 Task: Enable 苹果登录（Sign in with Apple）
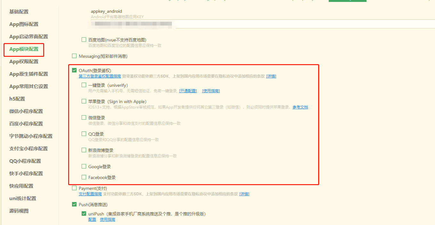(84, 101)
